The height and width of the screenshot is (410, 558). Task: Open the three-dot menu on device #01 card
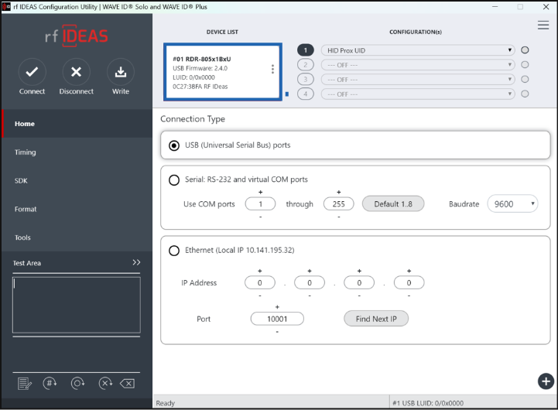click(272, 69)
